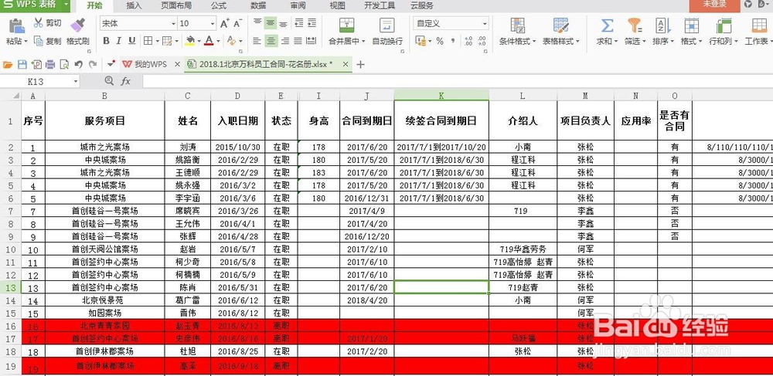The image size is (773, 376).
Task: Click the formula bar input field
Action: [x=458, y=81]
